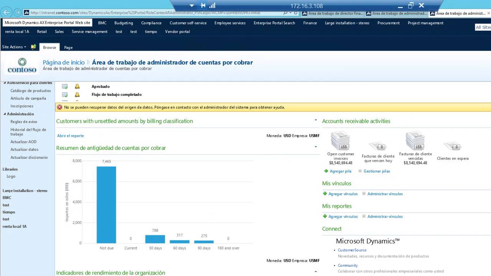Viewport: 491px width, 276px height.
Task: Switch to the Page ribbon tab
Action: tap(68, 48)
